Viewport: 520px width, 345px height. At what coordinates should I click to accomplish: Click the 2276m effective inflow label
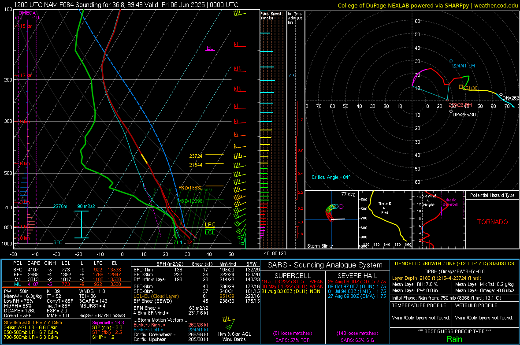[x=60, y=206]
